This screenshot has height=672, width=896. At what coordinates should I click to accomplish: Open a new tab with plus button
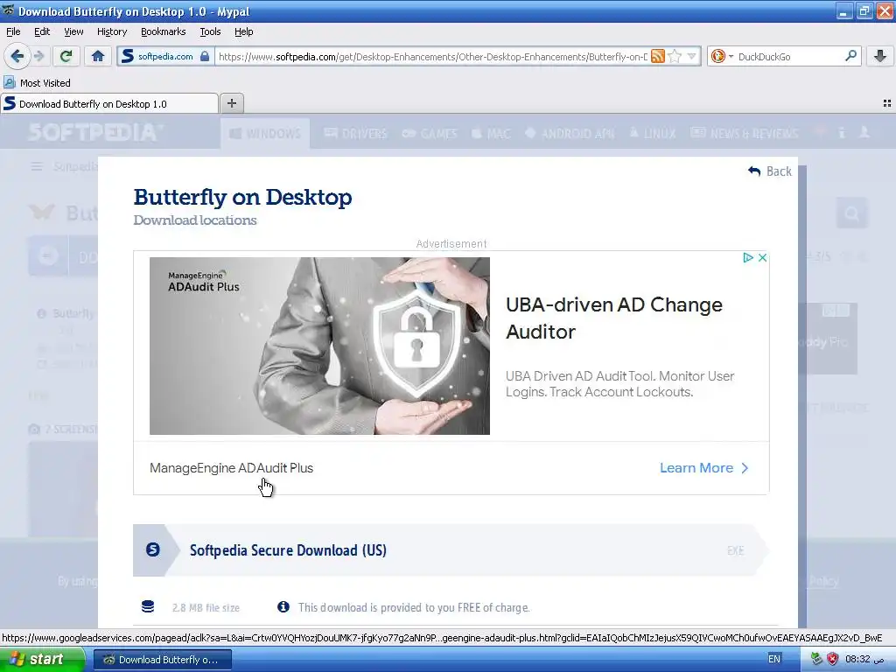(231, 103)
